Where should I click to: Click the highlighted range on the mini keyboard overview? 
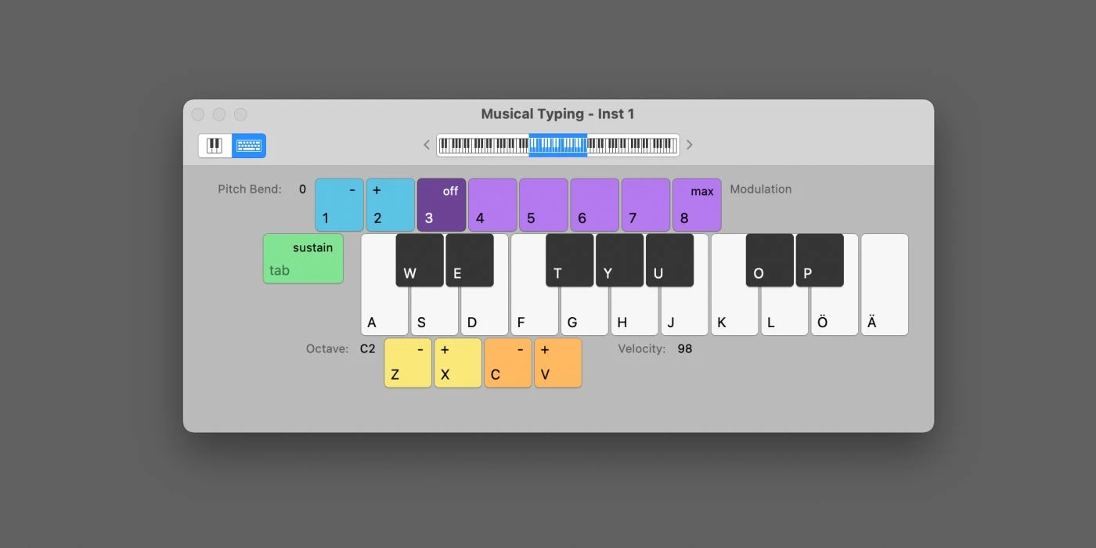tap(557, 145)
